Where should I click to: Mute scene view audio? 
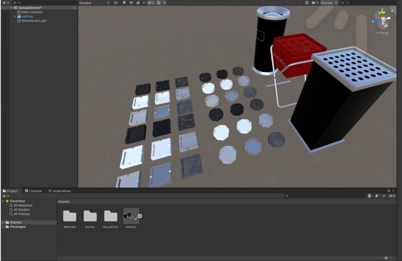(x=131, y=3)
